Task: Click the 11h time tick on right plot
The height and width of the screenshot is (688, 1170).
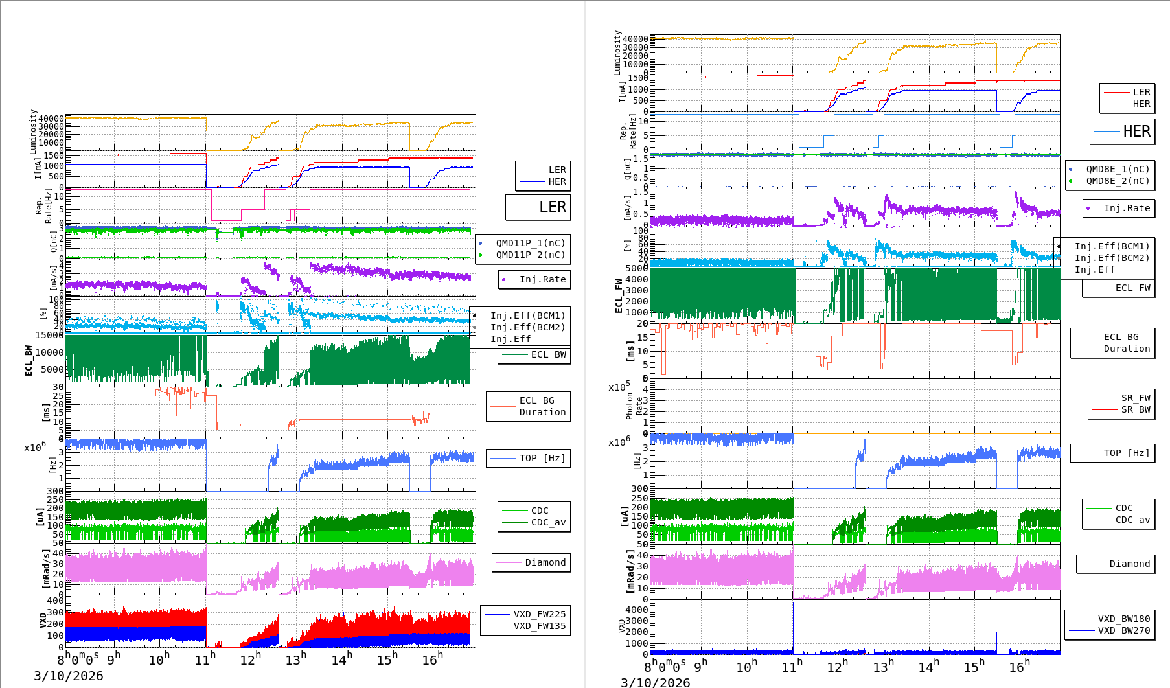Action: tap(791, 666)
